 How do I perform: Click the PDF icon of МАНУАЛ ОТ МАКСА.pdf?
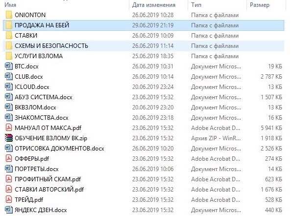[x=9, y=128]
